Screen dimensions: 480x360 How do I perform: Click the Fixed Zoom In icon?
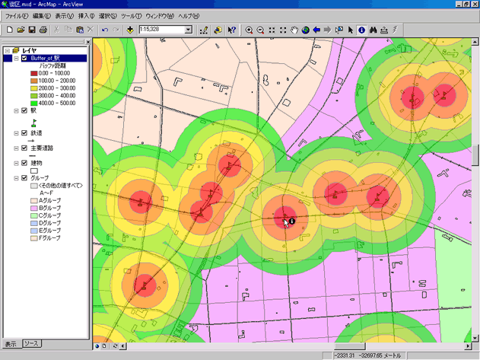(272, 30)
